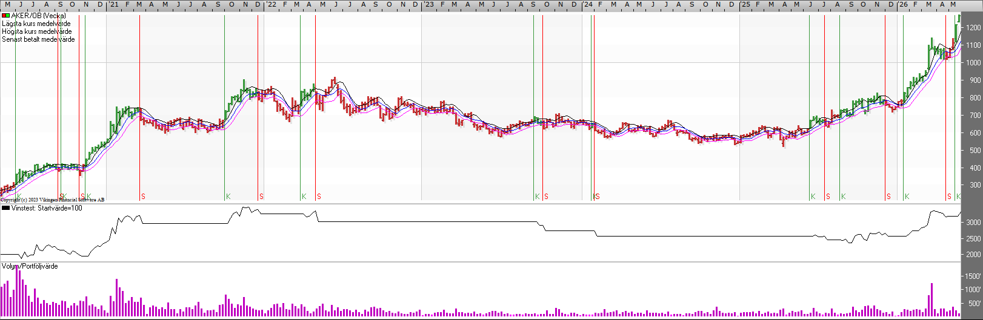The width and height of the screenshot is (983, 320).
Task: Click the 400 price axis label
Action: [x=975, y=168]
